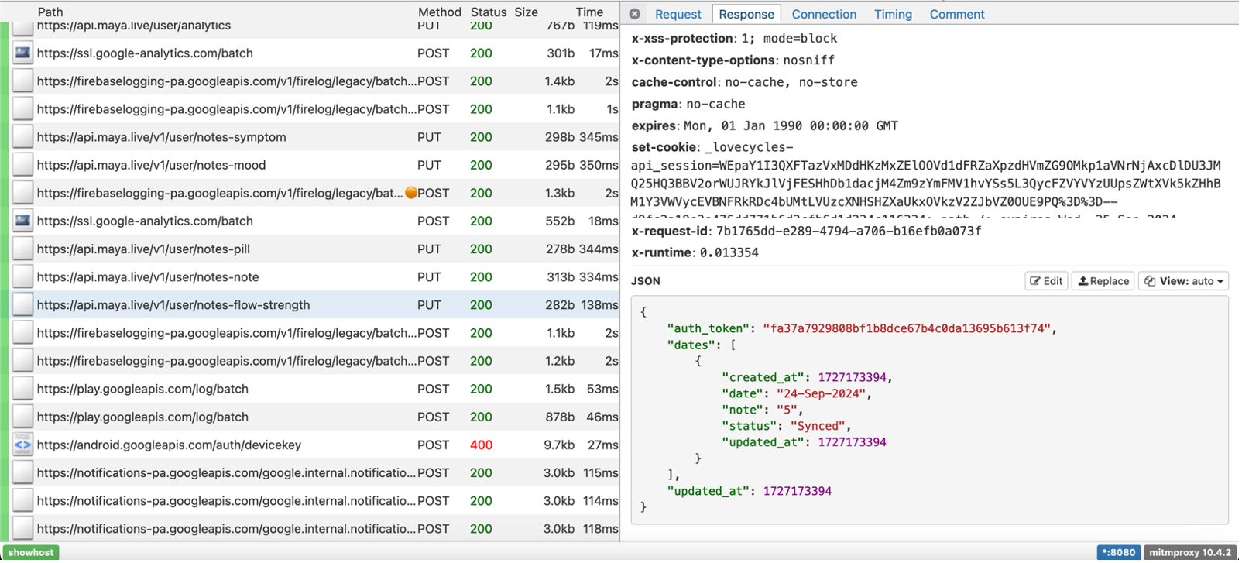
Task: Click image icon of first google-analytics batch row
Action: point(23,53)
